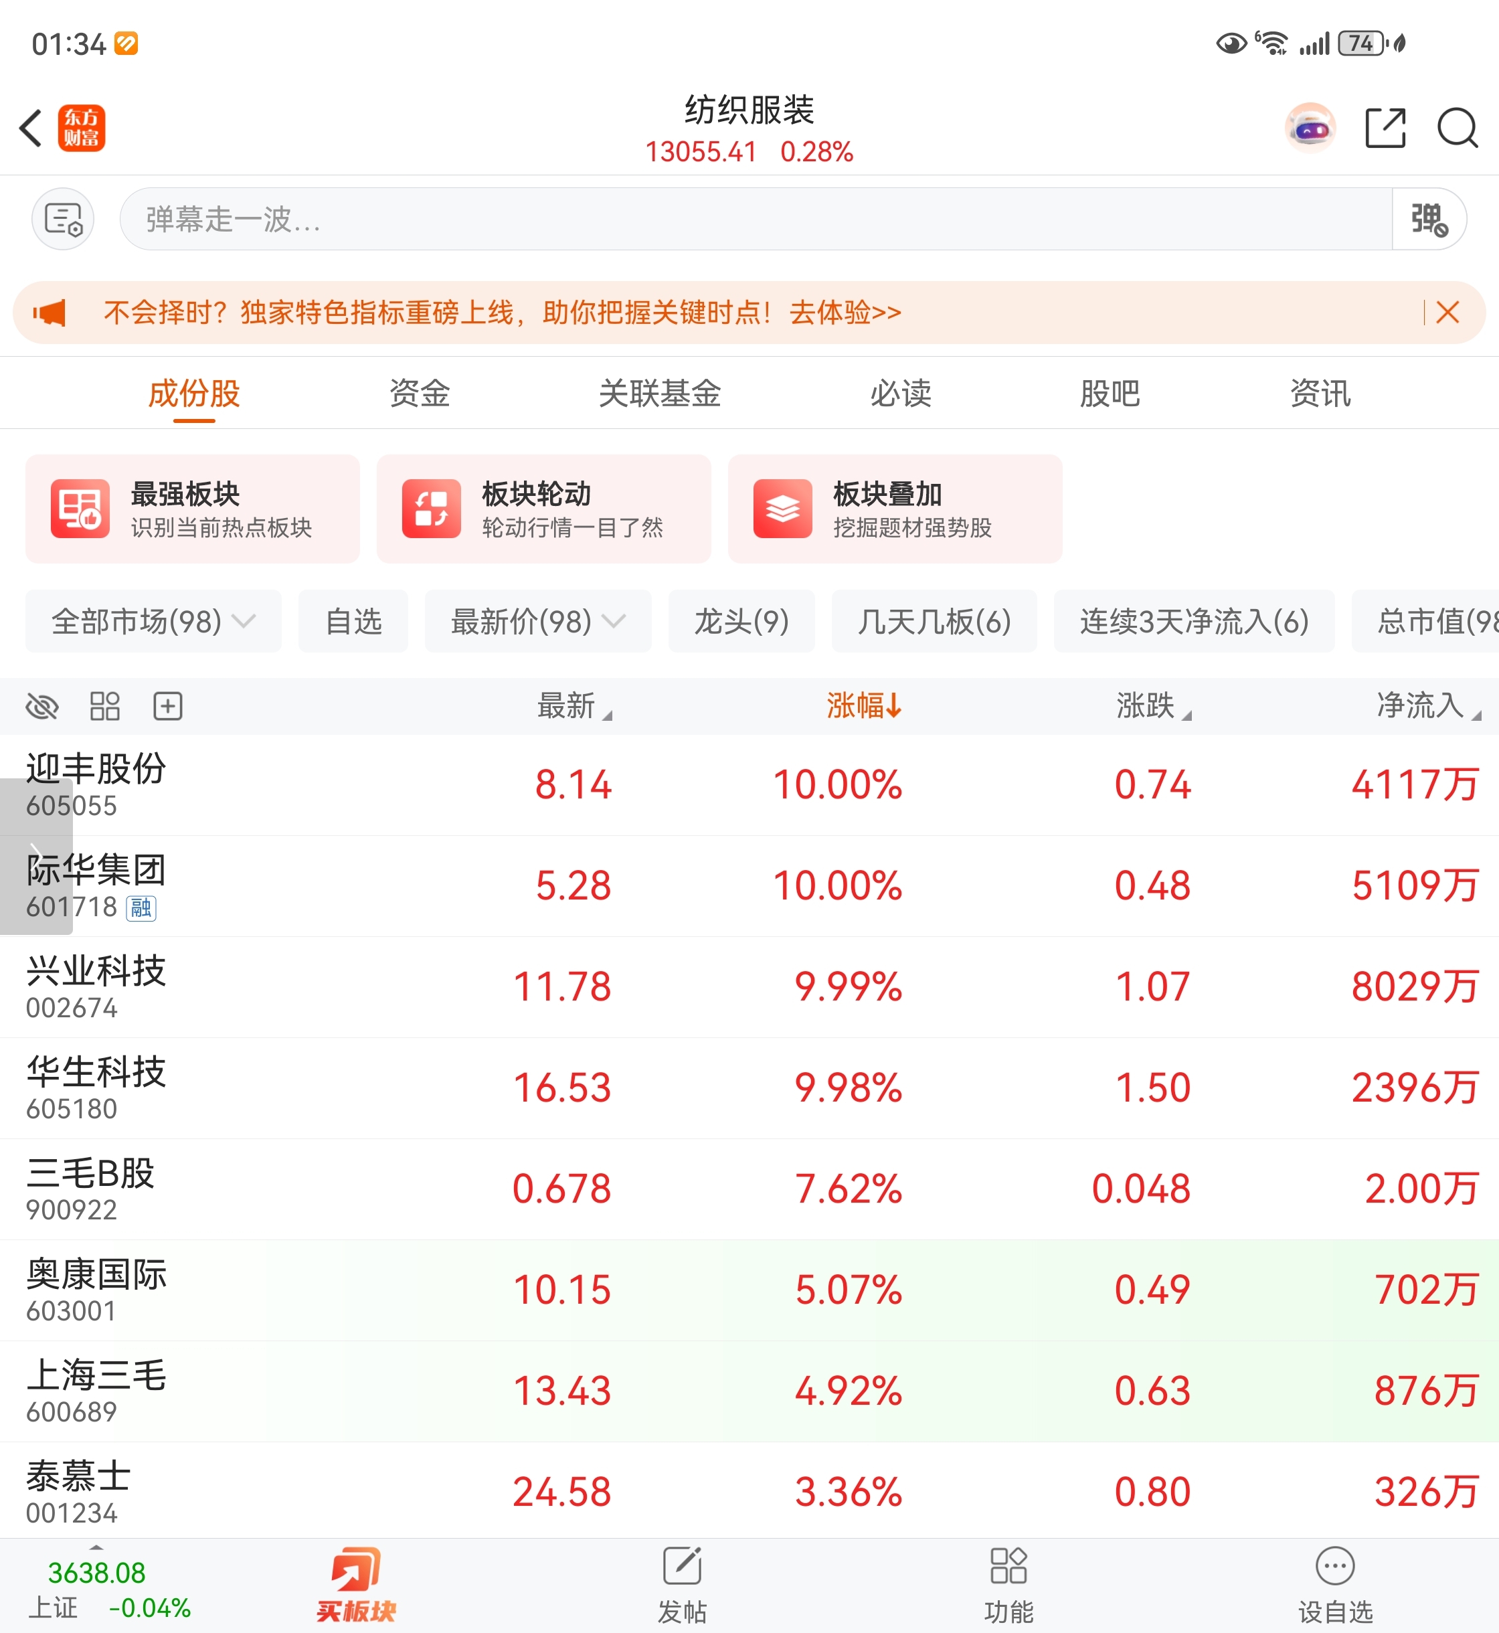Switch to the 资金 tab
The width and height of the screenshot is (1499, 1633).
point(420,394)
